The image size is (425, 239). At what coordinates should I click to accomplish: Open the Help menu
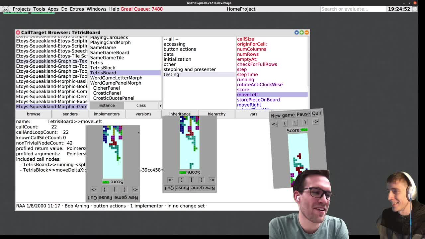click(x=114, y=9)
